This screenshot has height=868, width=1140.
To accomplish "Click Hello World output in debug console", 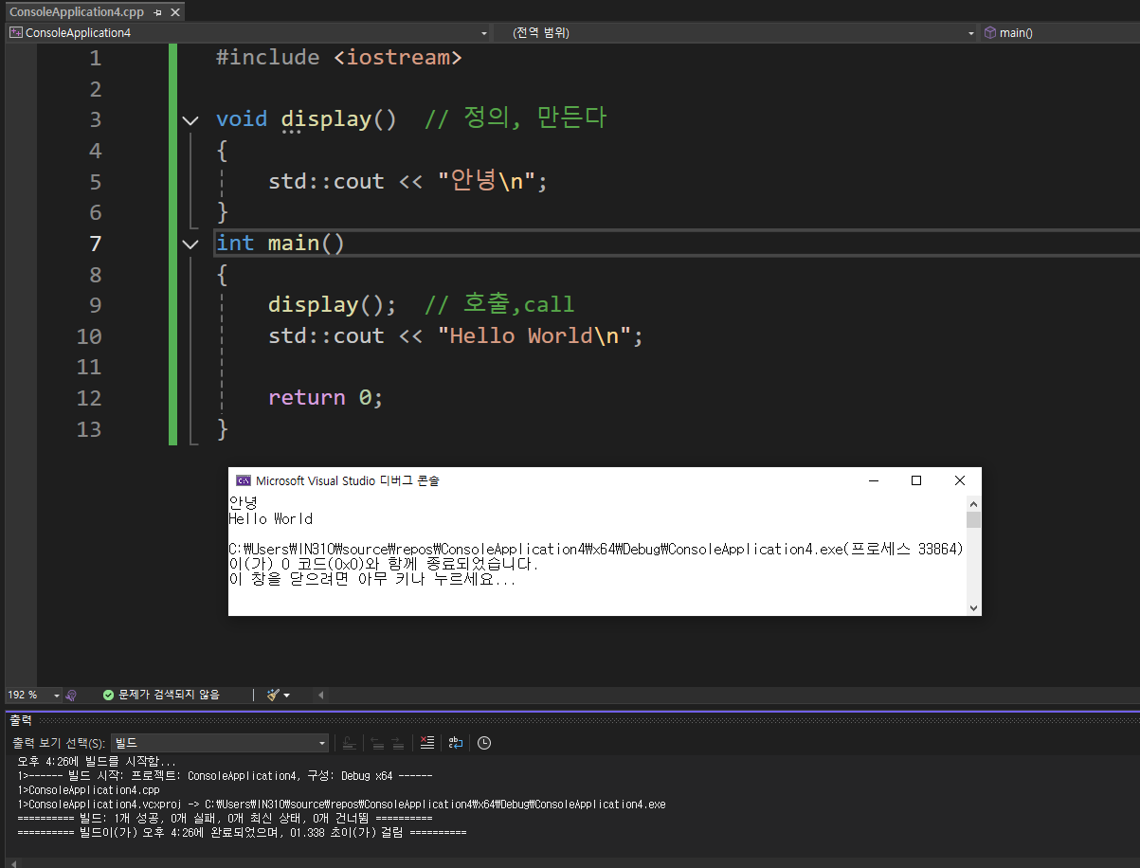I will tap(271, 519).
